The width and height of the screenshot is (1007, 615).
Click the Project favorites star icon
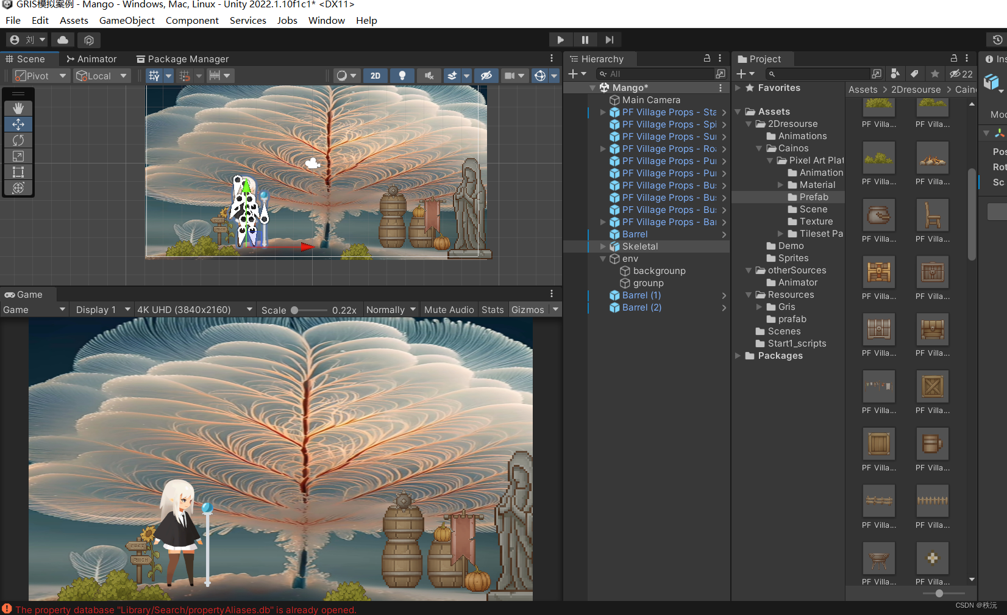click(x=934, y=74)
